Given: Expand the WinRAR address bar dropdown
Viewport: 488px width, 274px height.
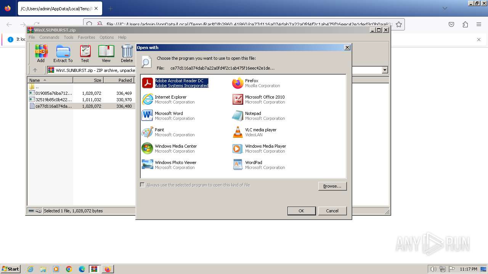Looking at the screenshot, I should (x=385, y=70).
